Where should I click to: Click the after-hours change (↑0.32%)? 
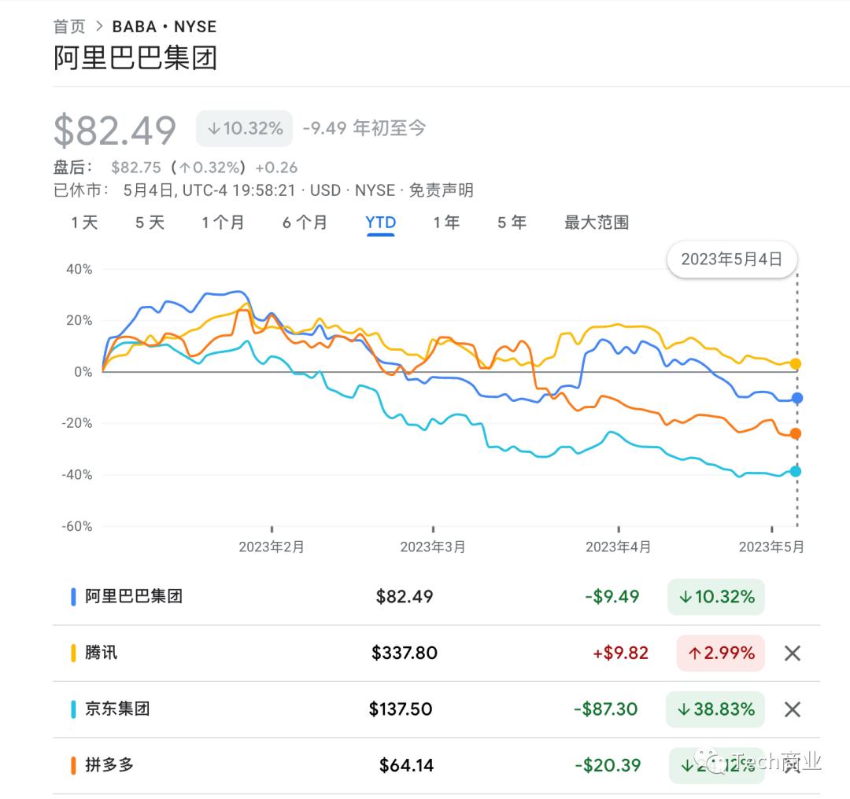(x=209, y=168)
